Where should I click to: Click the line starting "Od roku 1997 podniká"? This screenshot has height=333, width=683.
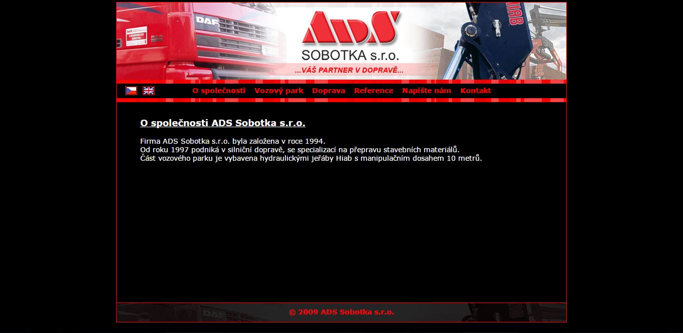300,150
